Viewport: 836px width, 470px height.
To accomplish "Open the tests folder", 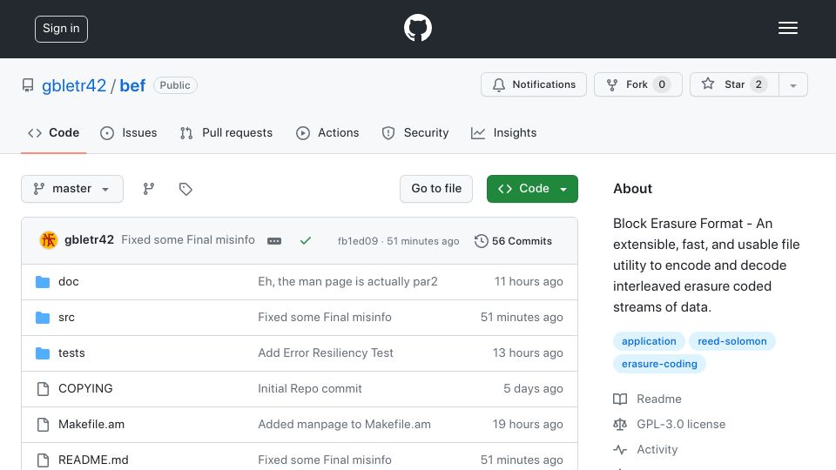I will pyautogui.click(x=71, y=352).
